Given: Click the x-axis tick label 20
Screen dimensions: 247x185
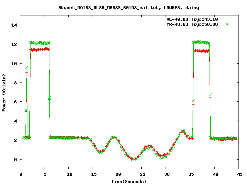Looking at the screenshot, I should 118,174.
